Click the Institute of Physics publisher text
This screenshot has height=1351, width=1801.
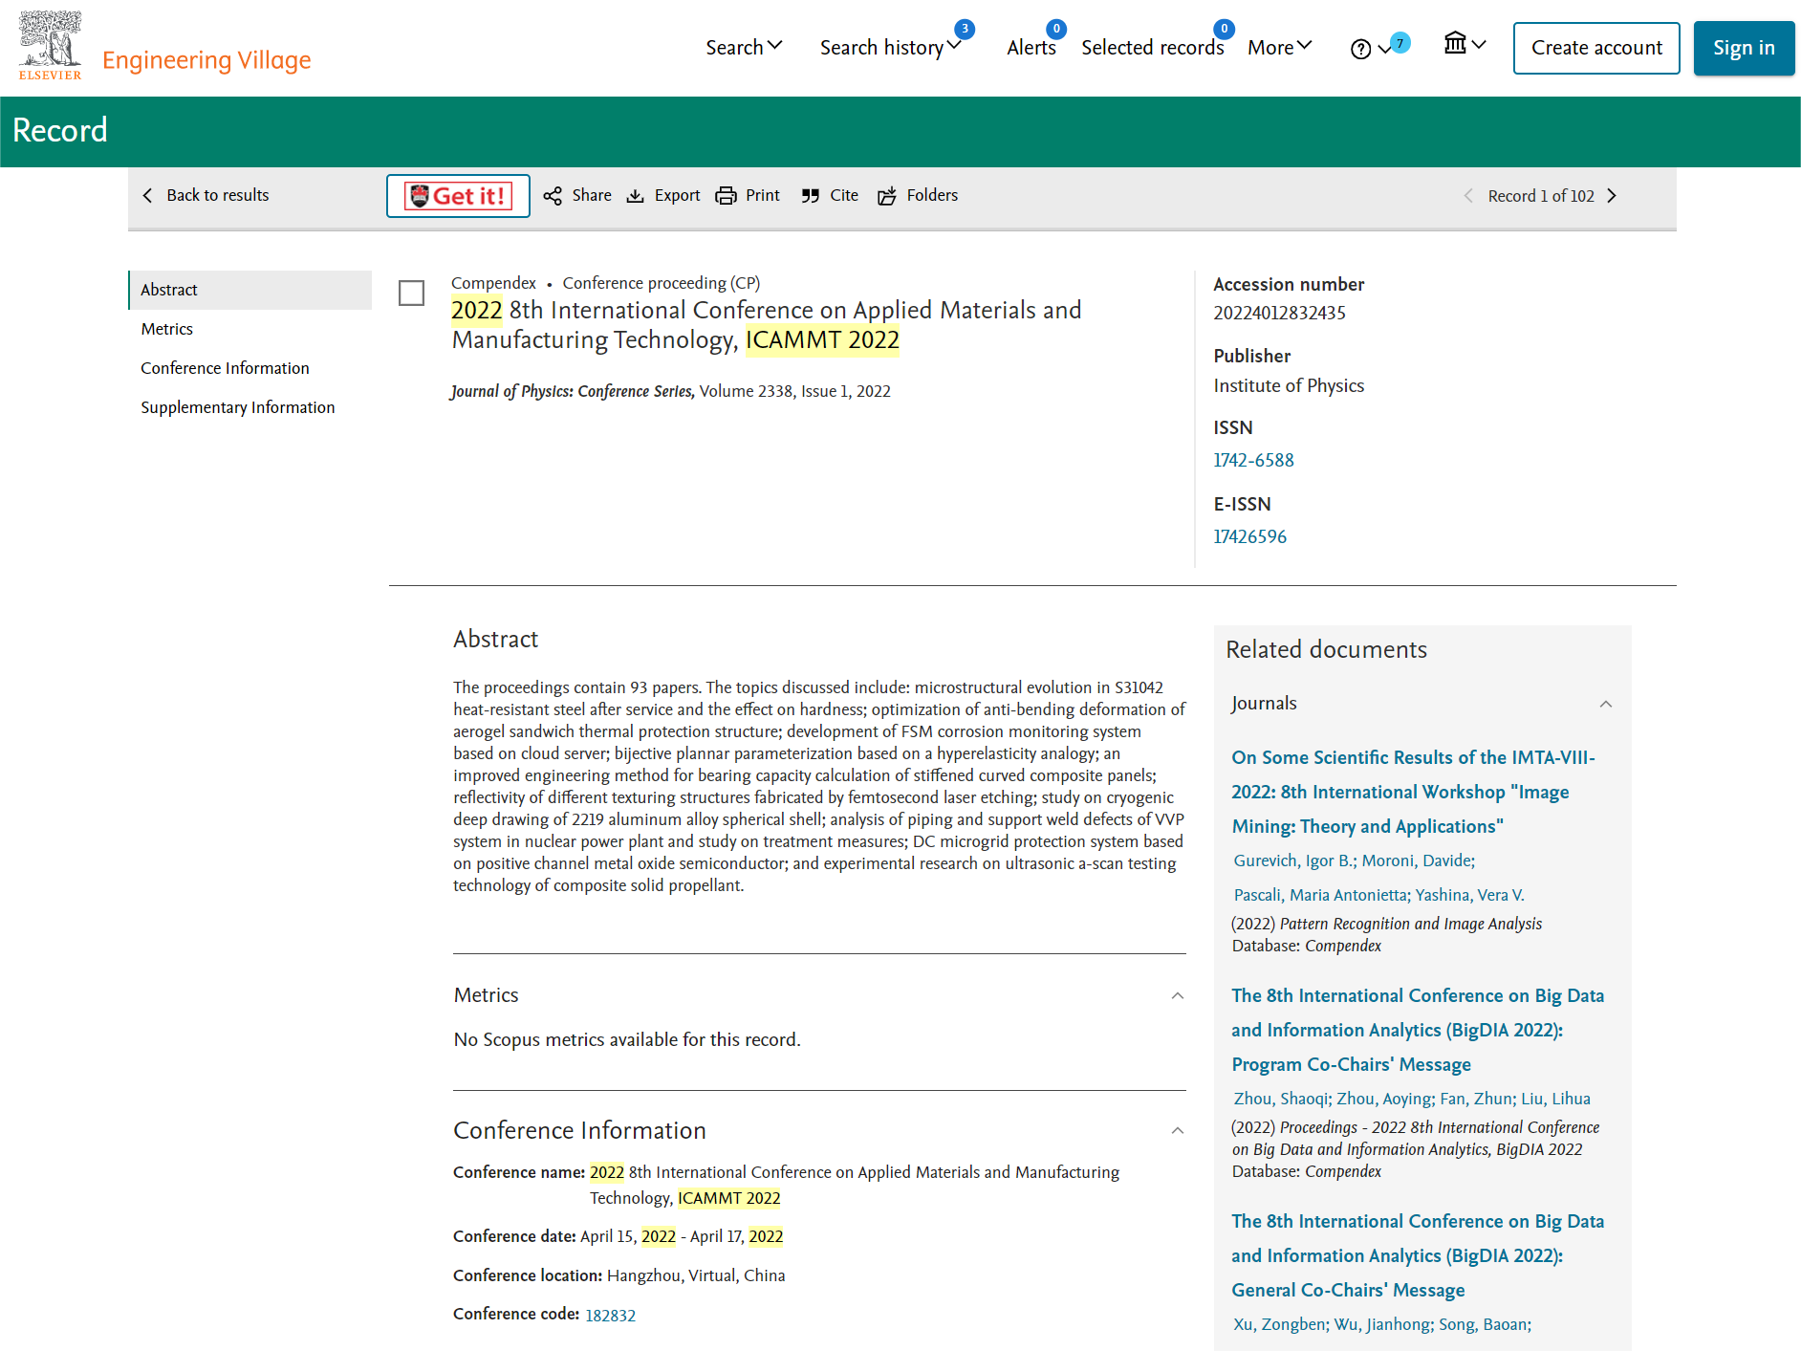click(1289, 385)
